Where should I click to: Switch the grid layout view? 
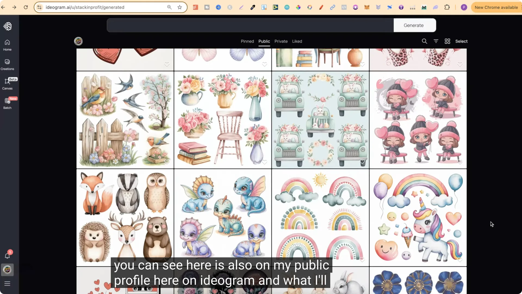447,41
